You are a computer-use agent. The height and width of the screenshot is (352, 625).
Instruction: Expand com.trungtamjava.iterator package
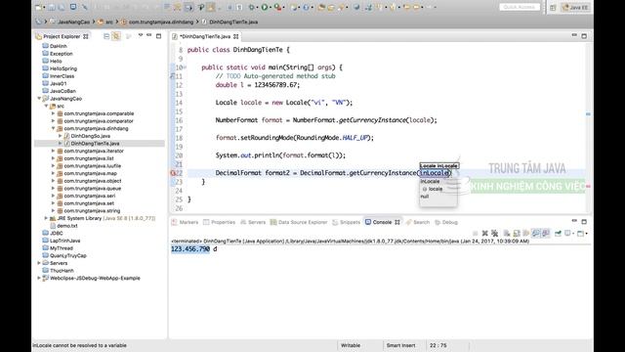click(x=53, y=151)
